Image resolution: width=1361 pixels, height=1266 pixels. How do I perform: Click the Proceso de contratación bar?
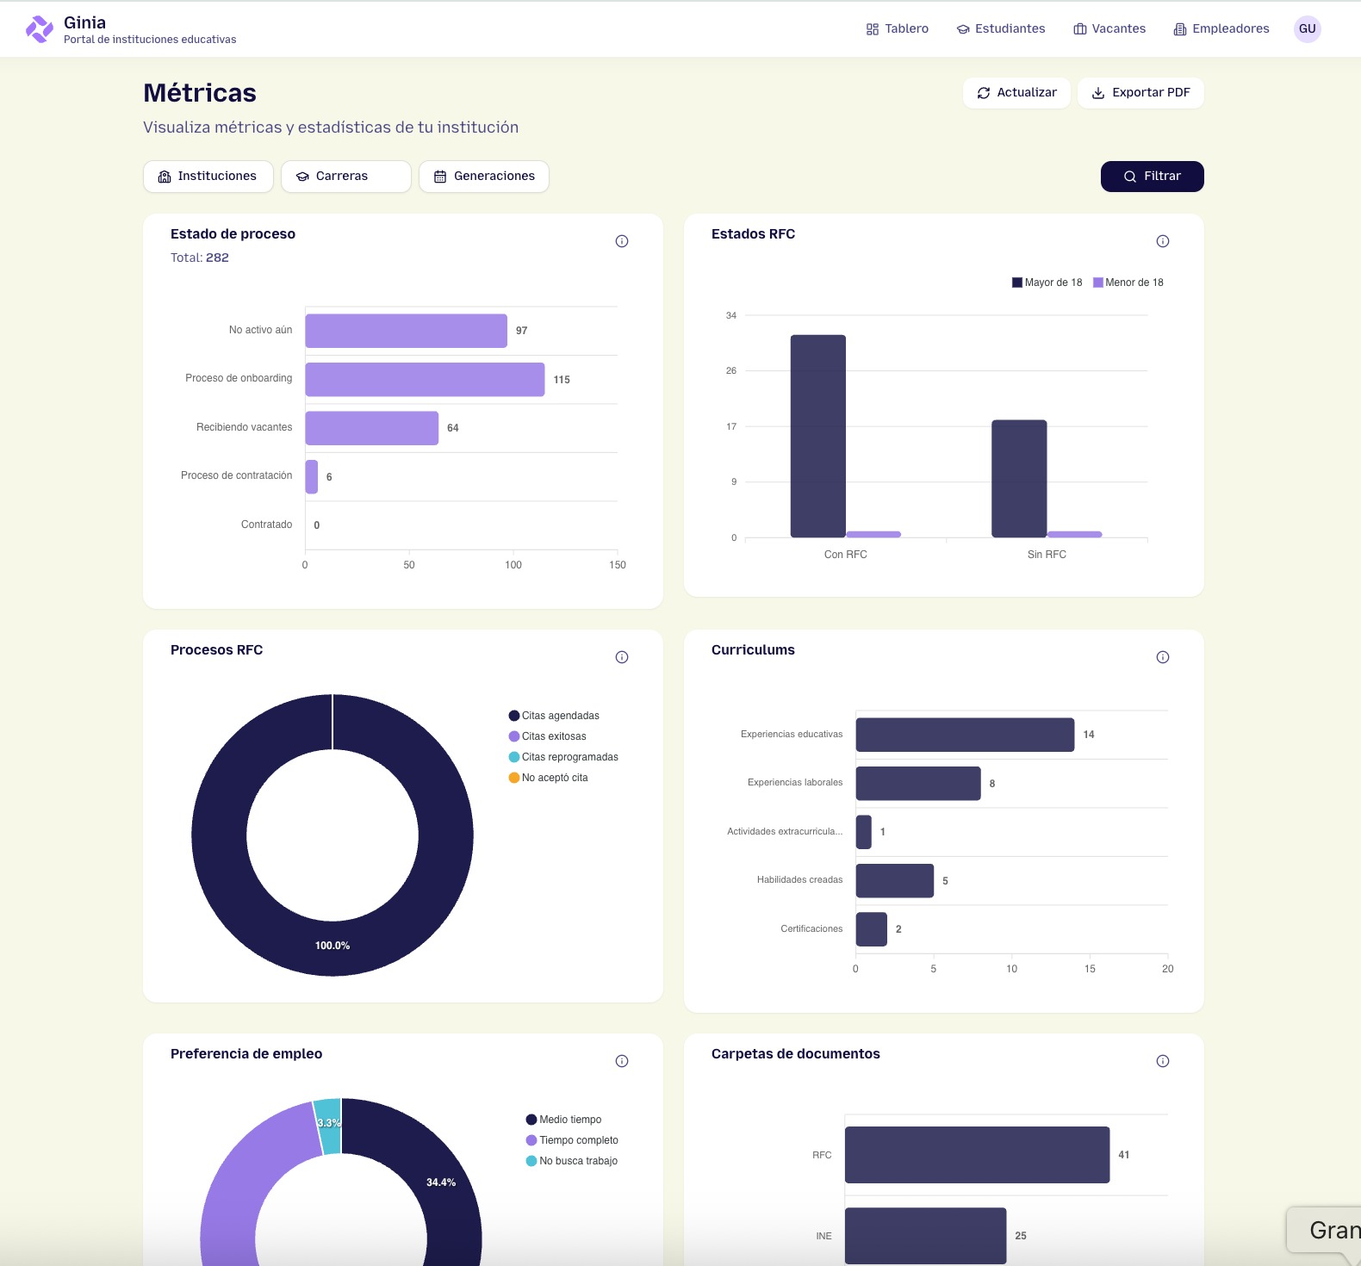click(x=312, y=477)
